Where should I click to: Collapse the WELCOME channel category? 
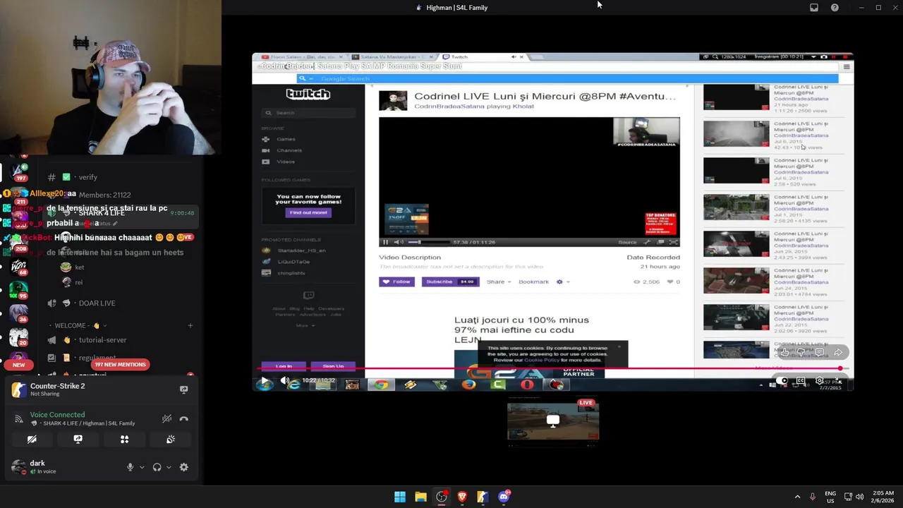tap(80, 325)
